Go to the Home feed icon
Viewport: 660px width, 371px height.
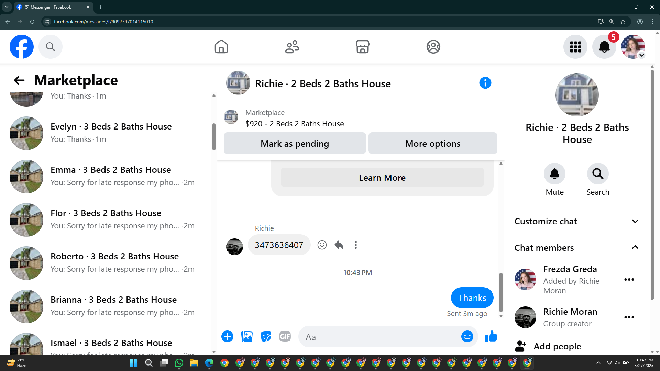point(221,47)
